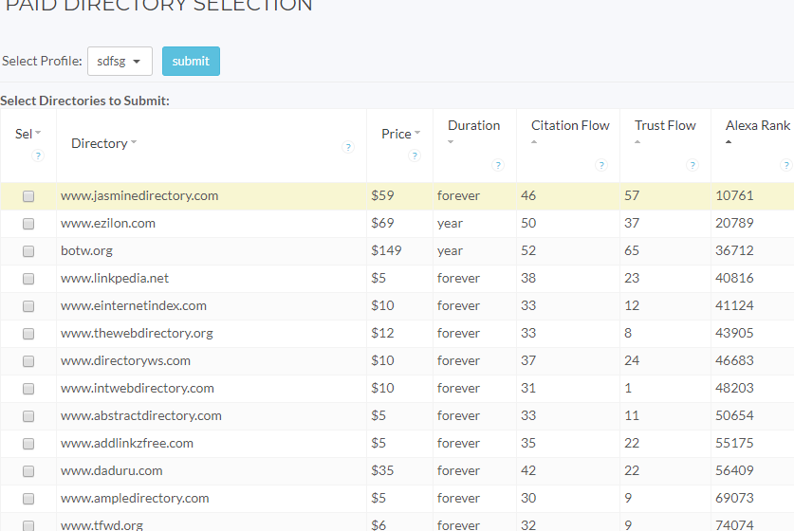Click the help icon under Price header

(x=414, y=156)
